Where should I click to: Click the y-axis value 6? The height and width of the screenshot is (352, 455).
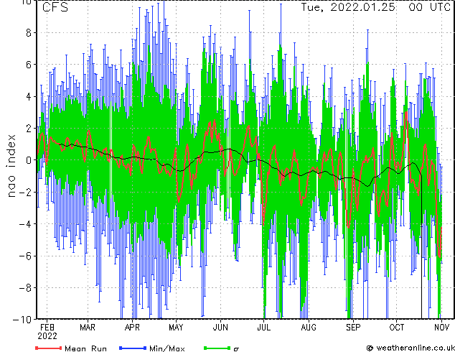pos(29,65)
